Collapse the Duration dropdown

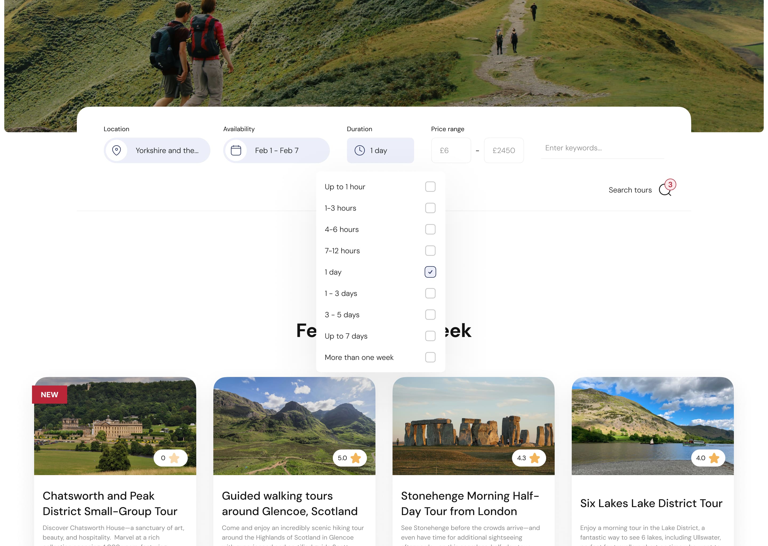click(x=380, y=150)
